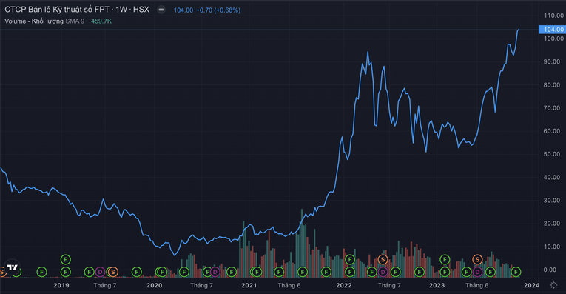Click the 2020 label on time axis

[x=154, y=285]
